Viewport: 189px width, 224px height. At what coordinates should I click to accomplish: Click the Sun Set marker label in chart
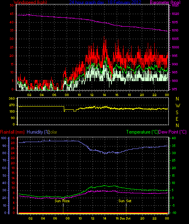125,201
